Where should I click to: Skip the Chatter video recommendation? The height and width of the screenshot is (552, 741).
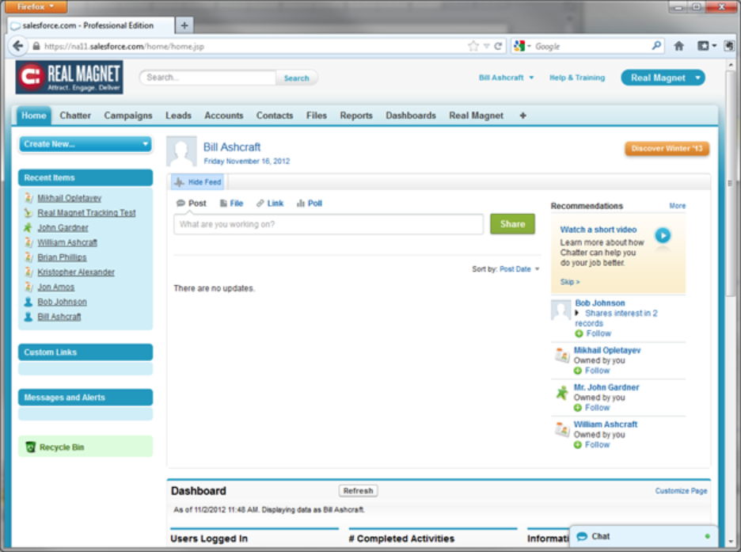point(569,282)
